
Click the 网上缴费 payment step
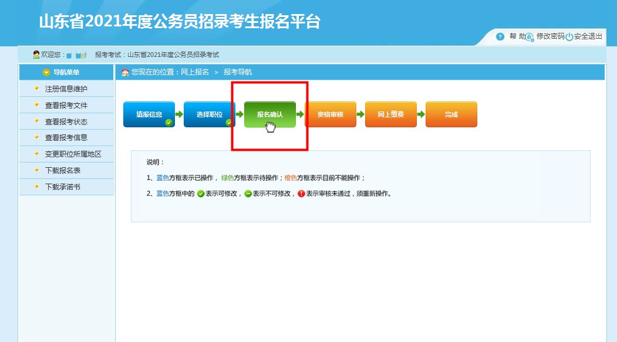click(x=391, y=114)
